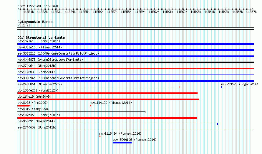Click the 11553k ruler tick label
Viewport: 262px width, 154px height.
click(x=56, y=12)
